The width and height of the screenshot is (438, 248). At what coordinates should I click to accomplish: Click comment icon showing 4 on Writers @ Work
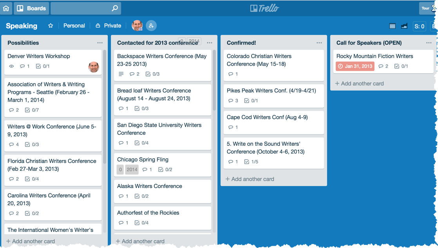(11, 145)
